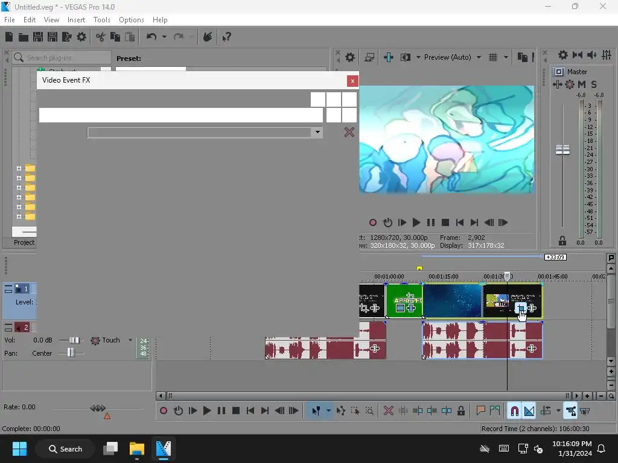Open Normal Edit Tool dropdown arrow

328,411
